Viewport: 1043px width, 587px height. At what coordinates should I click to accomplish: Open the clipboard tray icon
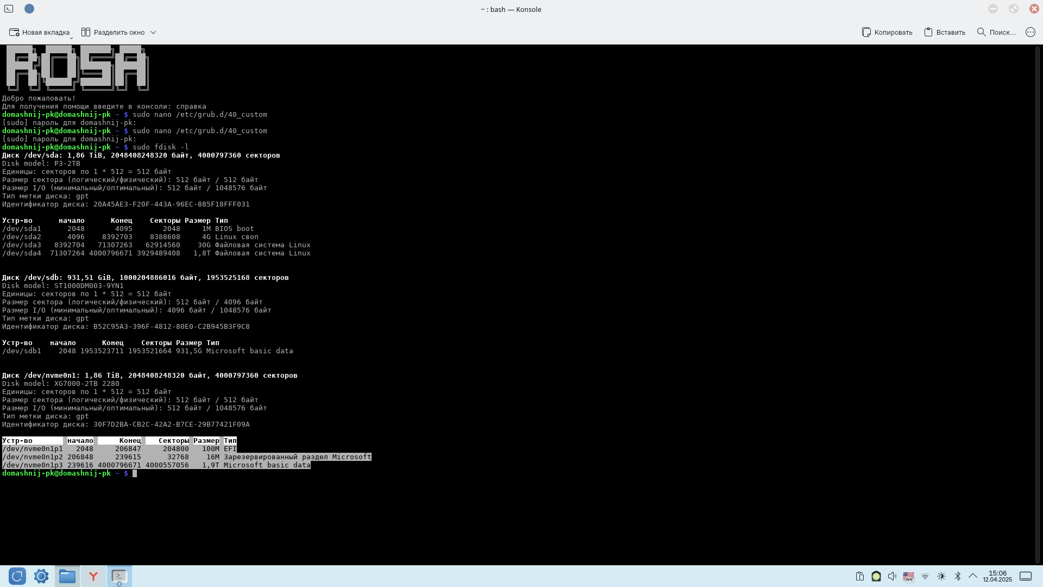point(859,576)
